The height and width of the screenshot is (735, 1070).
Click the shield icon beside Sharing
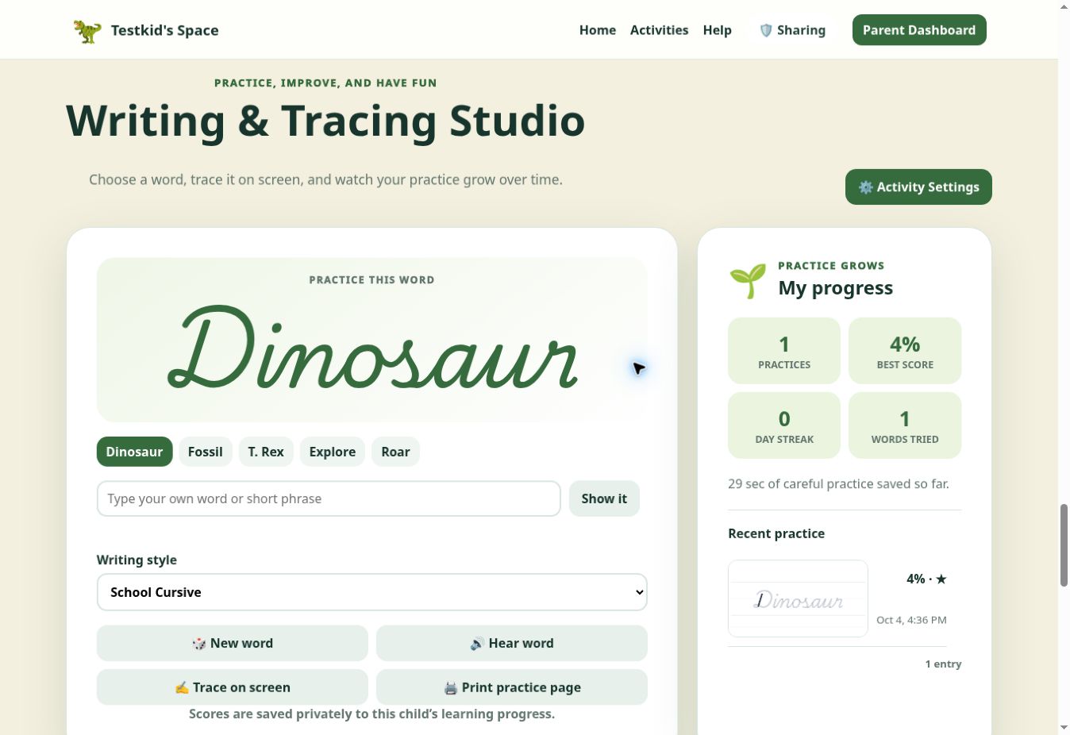[766, 30]
